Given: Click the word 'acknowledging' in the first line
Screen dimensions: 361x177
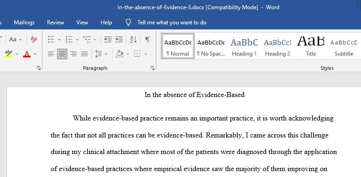Looking at the screenshot, I should pos(311,118).
